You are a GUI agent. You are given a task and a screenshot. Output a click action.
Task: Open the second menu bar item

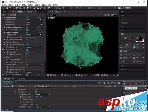(11, 5)
